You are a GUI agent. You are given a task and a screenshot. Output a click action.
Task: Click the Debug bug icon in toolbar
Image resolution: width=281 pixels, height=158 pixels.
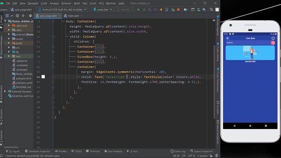point(144,10)
